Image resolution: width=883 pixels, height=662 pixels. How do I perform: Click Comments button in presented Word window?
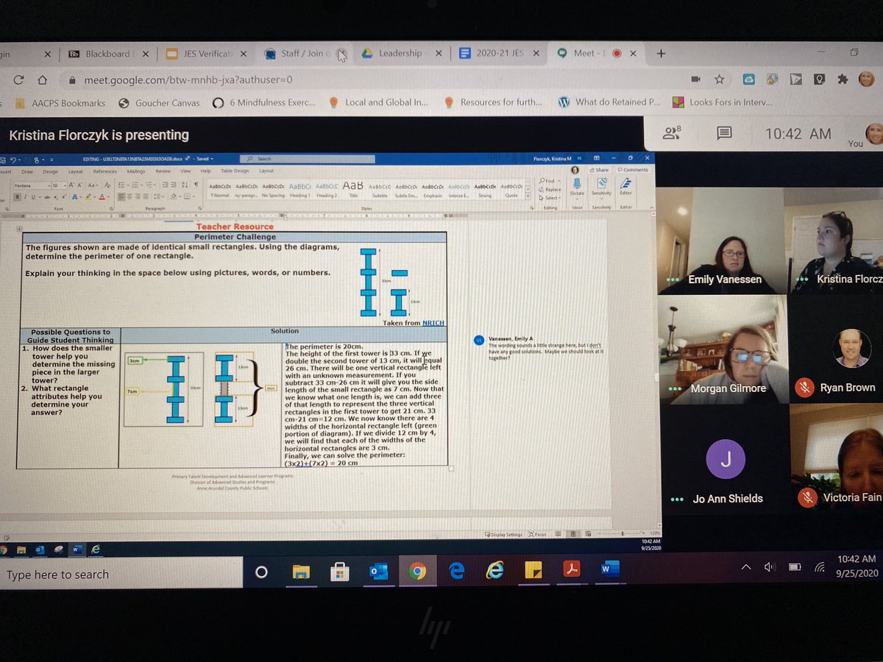click(x=633, y=170)
